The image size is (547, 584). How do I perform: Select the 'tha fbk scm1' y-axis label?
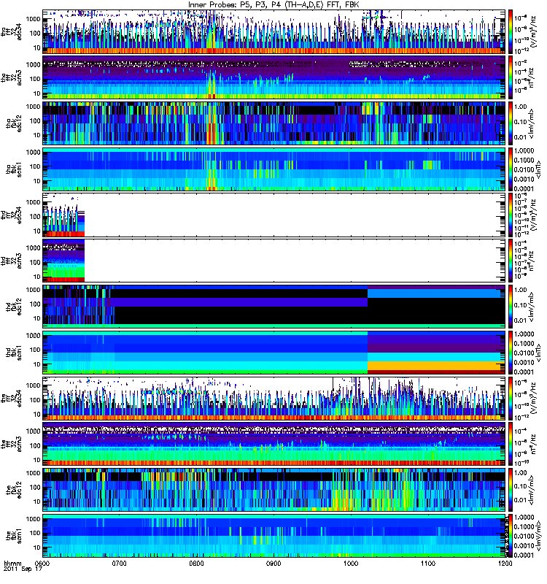(14, 169)
